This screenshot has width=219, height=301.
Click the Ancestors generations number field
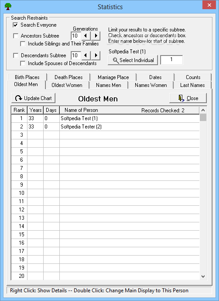point(76,36)
